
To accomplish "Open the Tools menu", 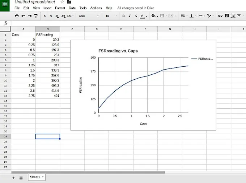I will pyautogui.click(x=83, y=8).
